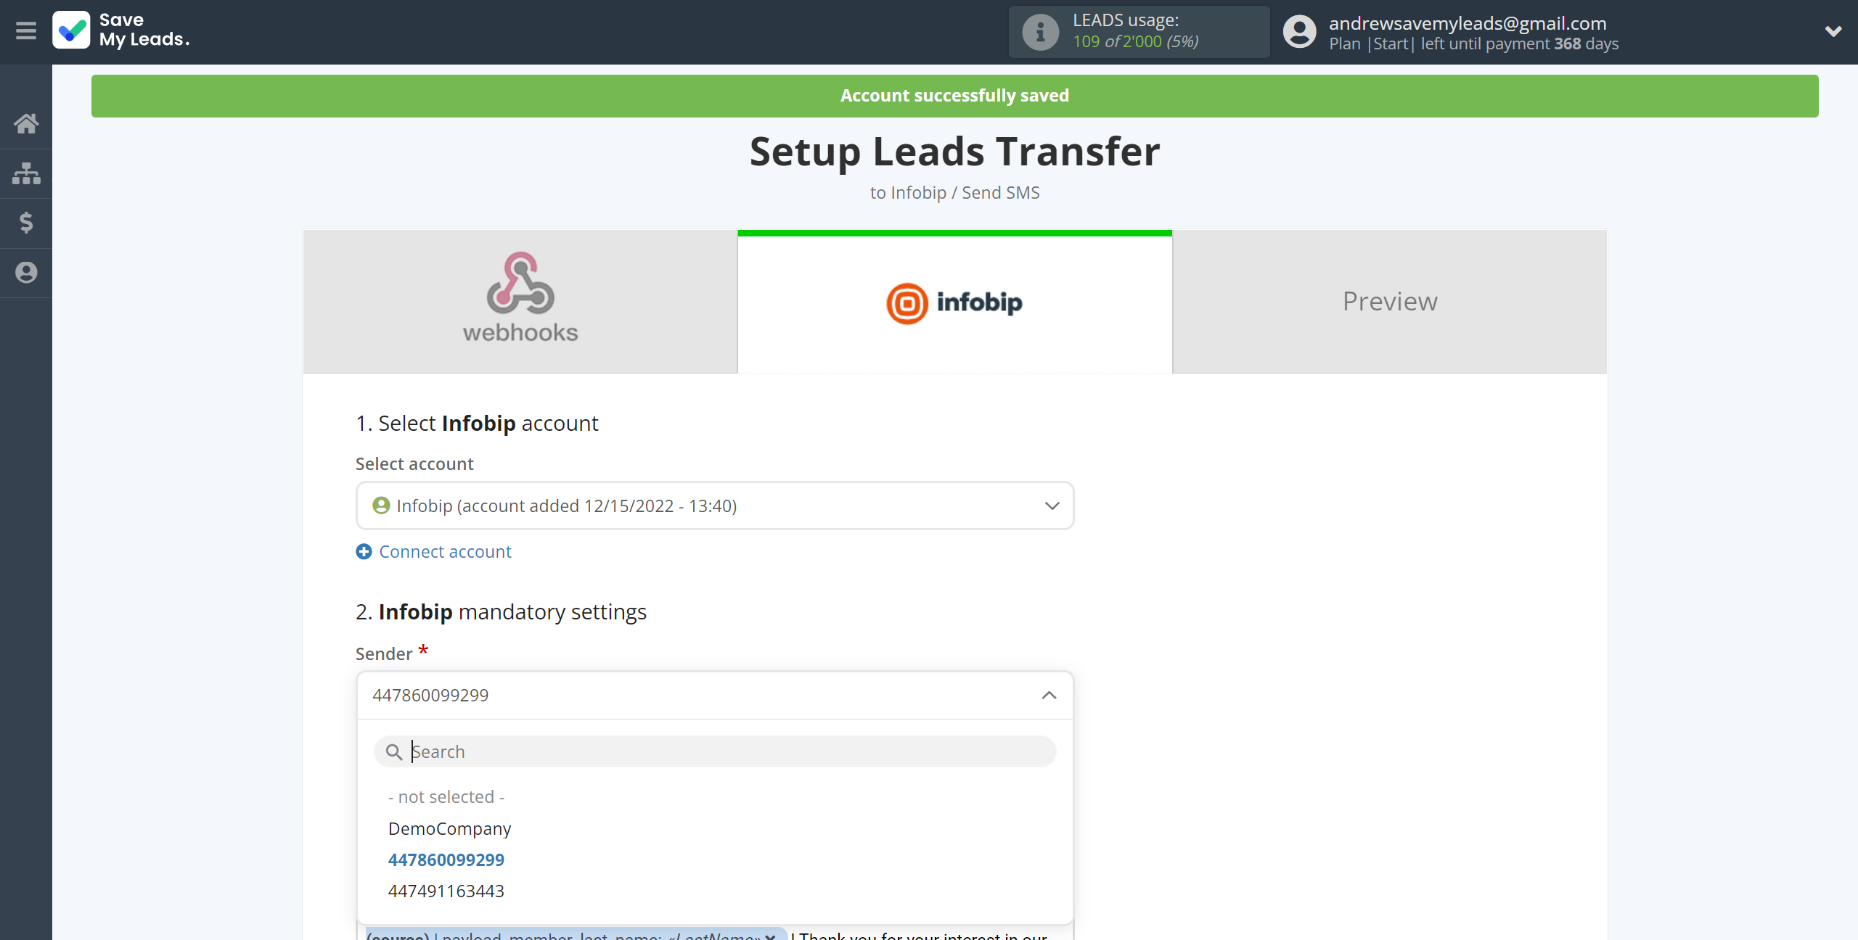Click the Connect account link
The image size is (1858, 940).
coord(445,551)
